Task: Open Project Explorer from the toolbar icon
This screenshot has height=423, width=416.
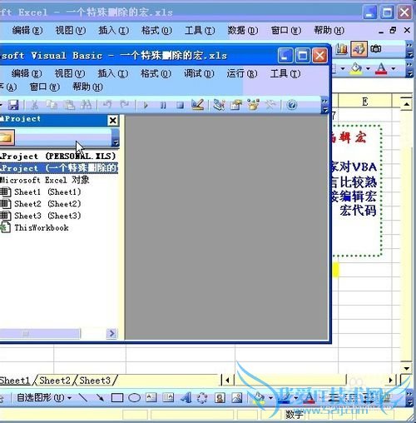Action: [219, 105]
